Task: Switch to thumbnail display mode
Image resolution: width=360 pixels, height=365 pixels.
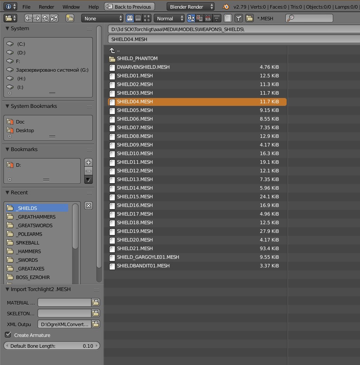Action: point(146,18)
